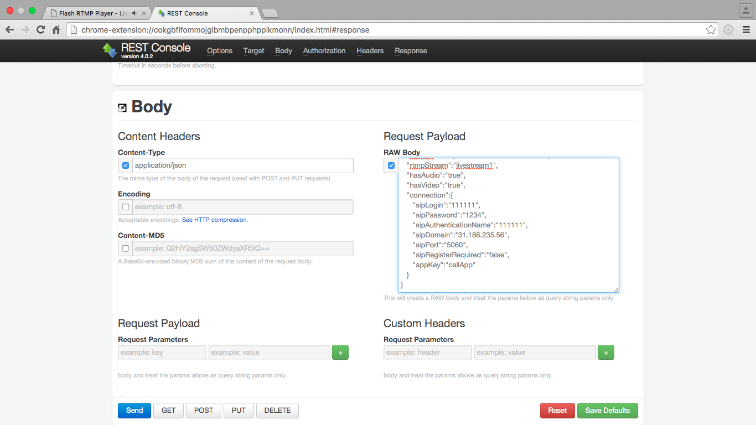Toggle the RAW Body checkbox
The height and width of the screenshot is (425, 756).
pos(391,165)
